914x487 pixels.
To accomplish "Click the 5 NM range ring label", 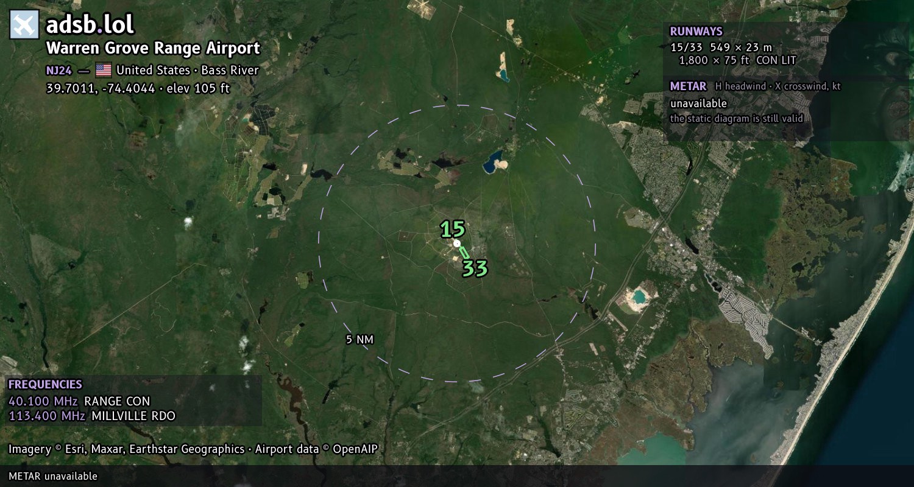I will pyautogui.click(x=360, y=340).
